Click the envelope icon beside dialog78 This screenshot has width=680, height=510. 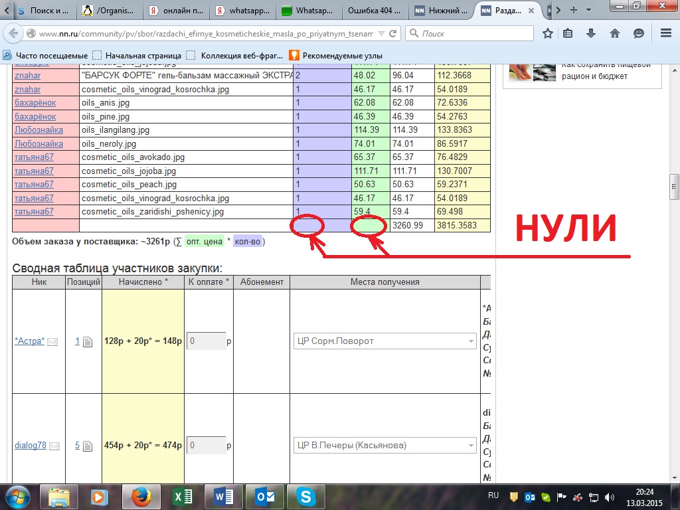point(54,446)
